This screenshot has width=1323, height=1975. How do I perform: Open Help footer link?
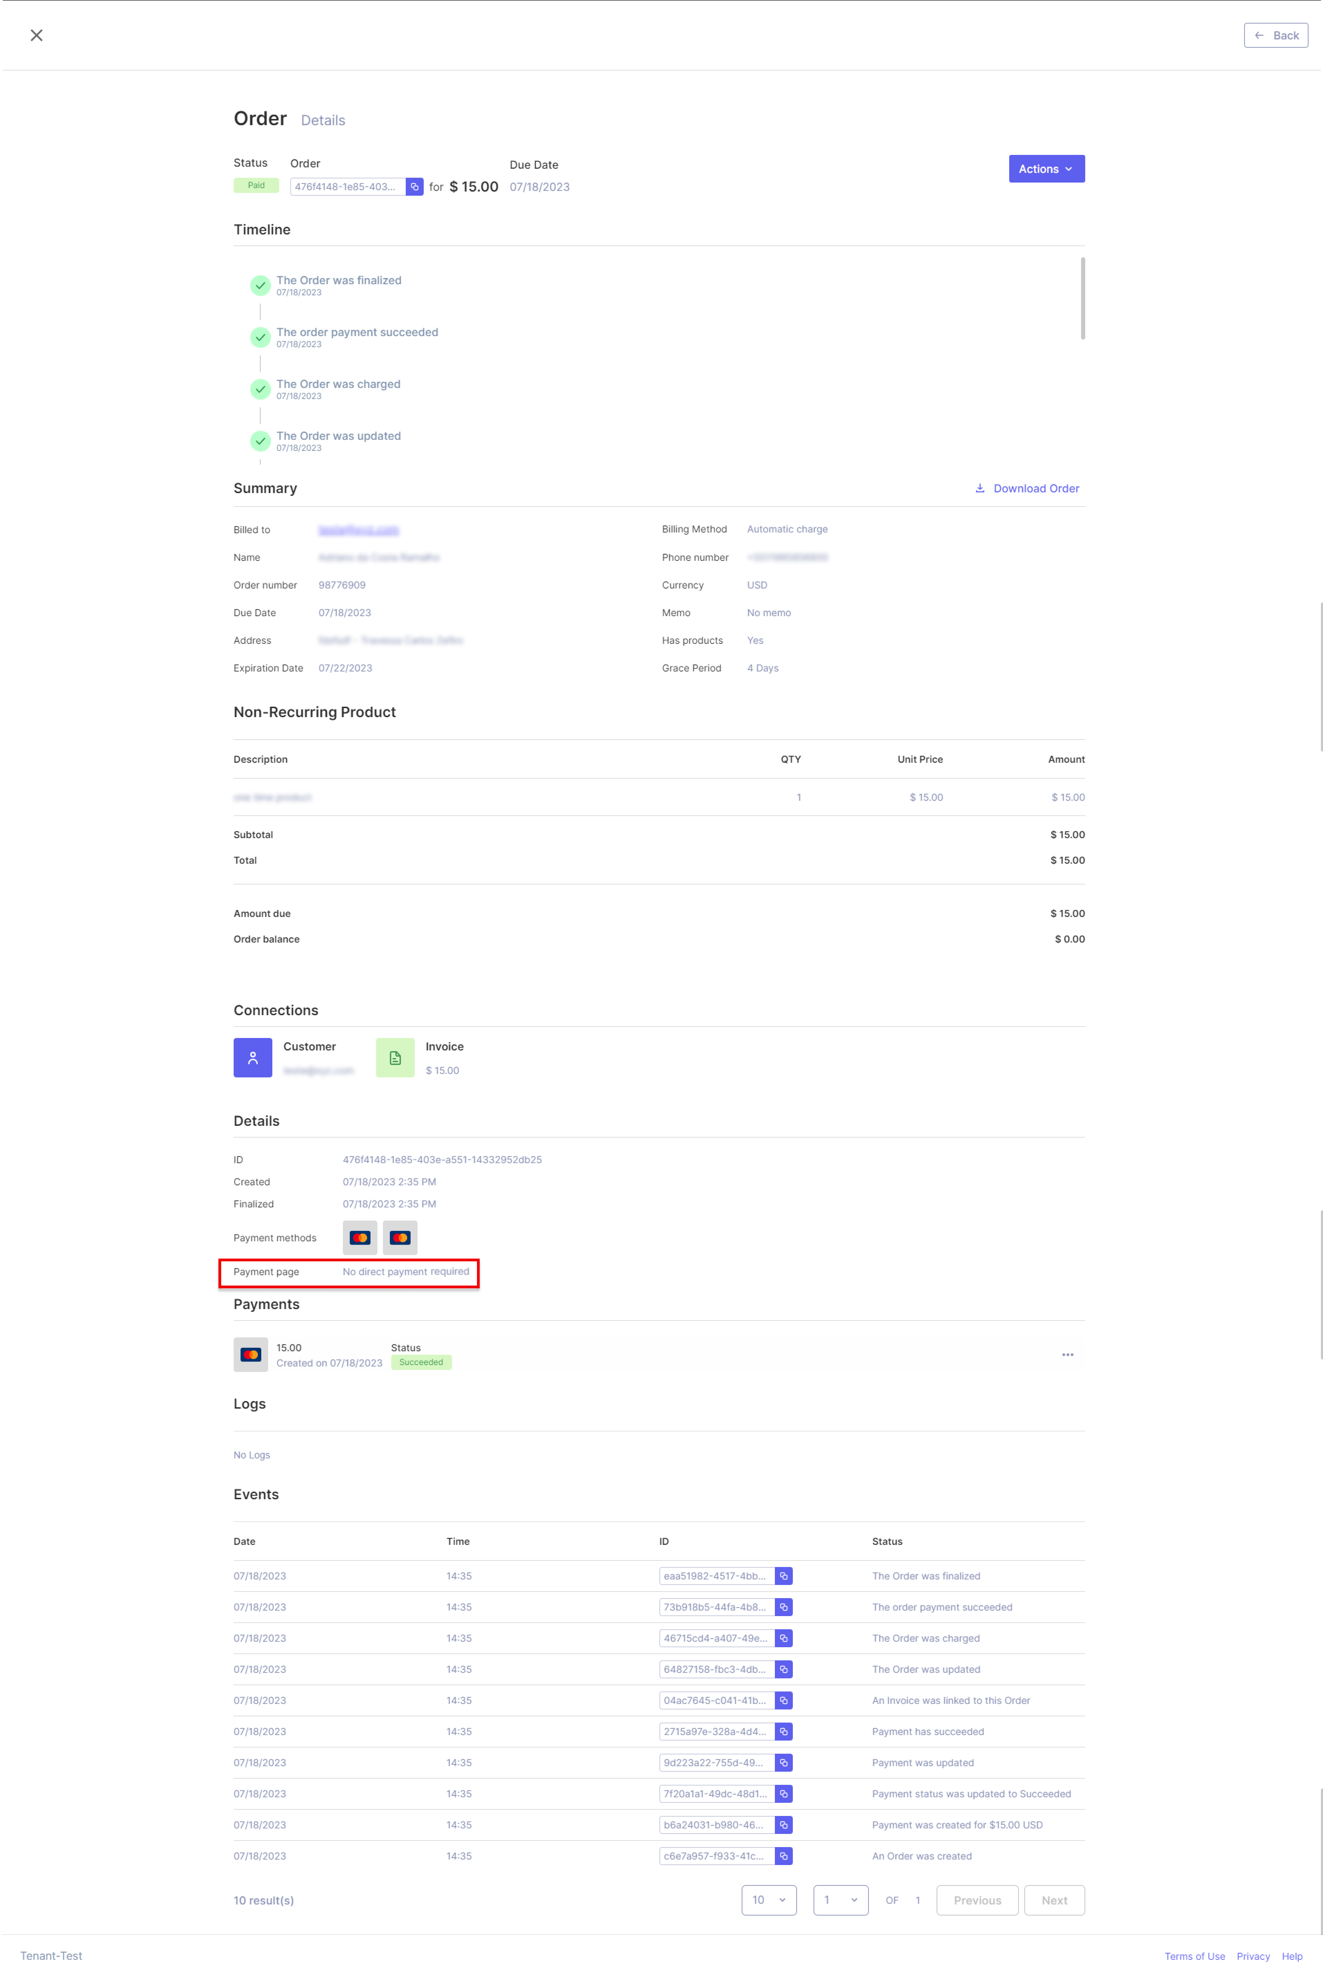tap(1292, 1956)
